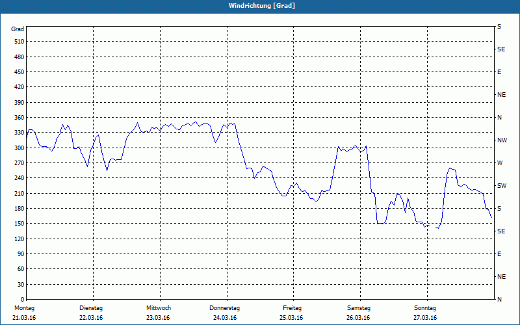Click the Mittwoch day label

pos(159,308)
